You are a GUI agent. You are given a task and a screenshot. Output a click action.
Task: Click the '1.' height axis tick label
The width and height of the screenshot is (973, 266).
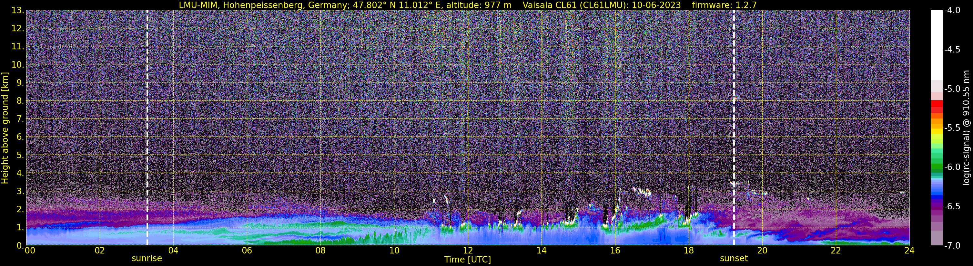20,228
